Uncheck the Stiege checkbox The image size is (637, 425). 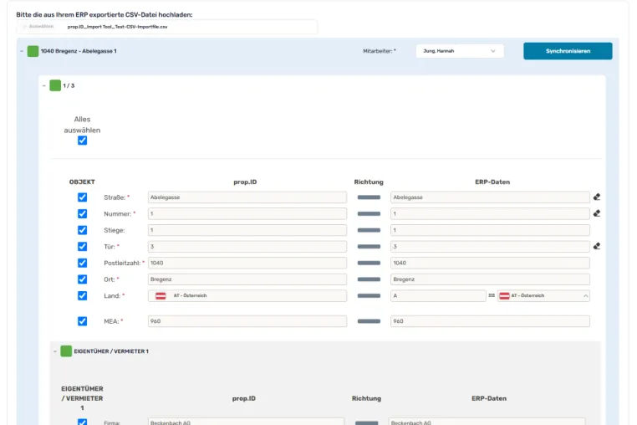coord(83,230)
